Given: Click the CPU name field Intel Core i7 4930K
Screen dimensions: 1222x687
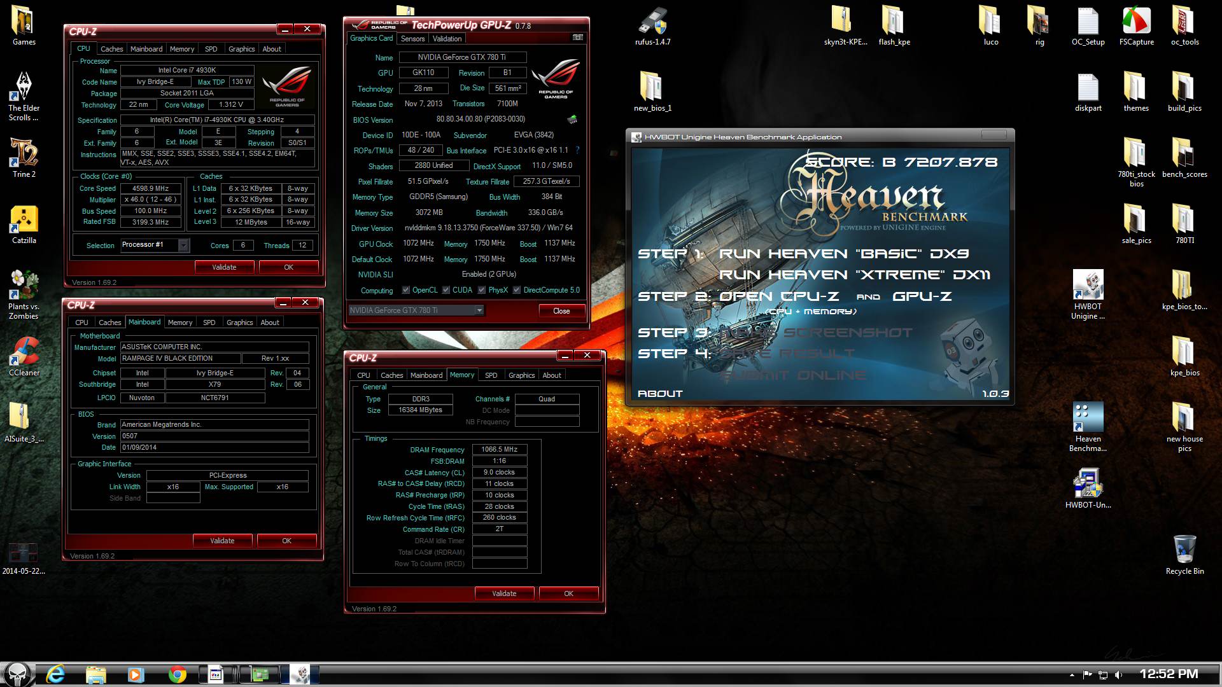Looking at the screenshot, I should click(x=187, y=71).
